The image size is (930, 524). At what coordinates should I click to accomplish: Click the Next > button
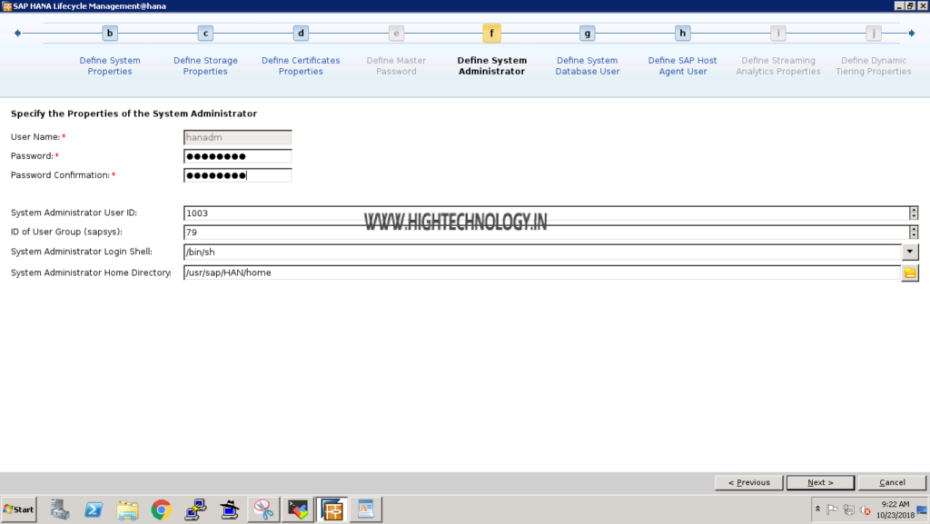point(820,482)
